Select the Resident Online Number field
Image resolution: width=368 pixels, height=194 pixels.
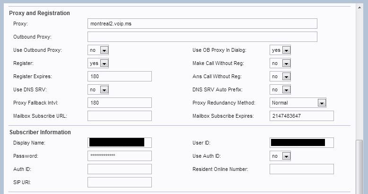(301, 169)
